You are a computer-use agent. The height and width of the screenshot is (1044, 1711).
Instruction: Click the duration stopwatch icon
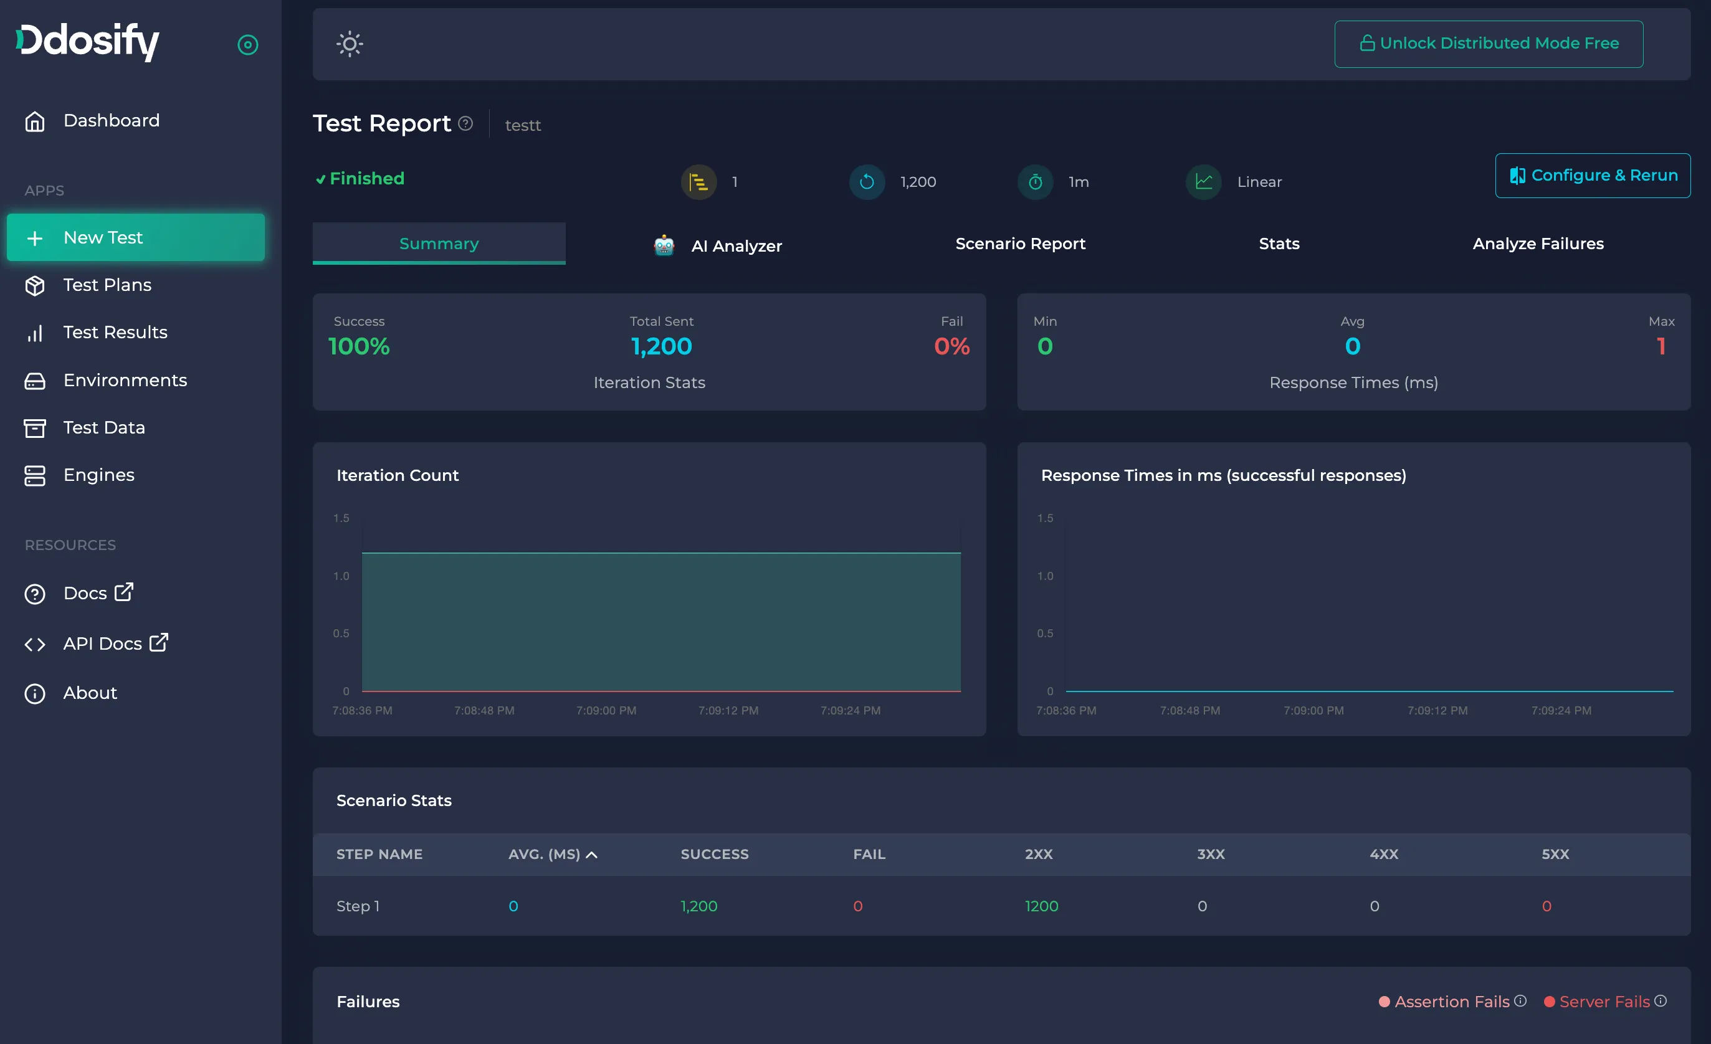coord(1036,182)
